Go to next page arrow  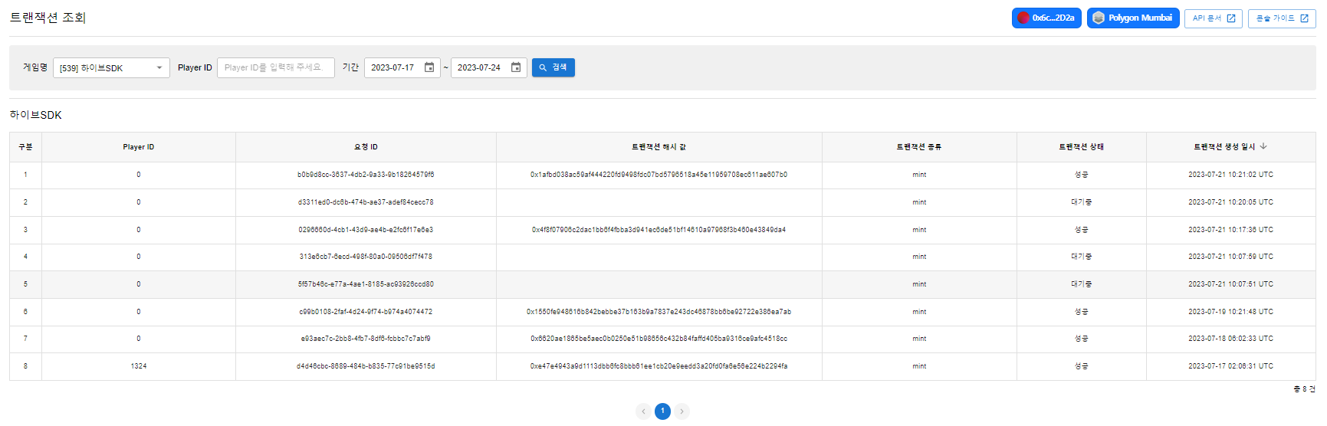click(682, 411)
